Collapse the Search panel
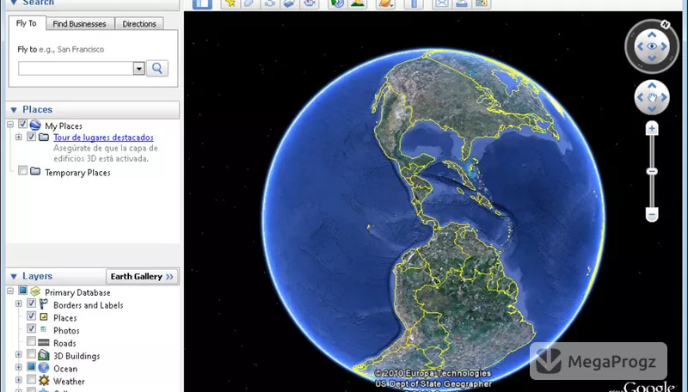Image resolution: width=688 pixels, height=392 pixels. [14, 3]
